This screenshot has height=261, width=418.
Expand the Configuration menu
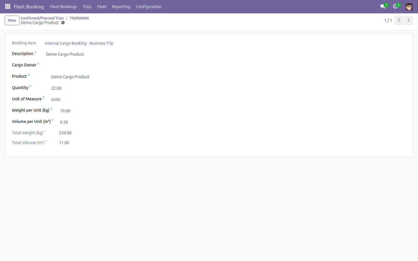[x=149, y=7]
